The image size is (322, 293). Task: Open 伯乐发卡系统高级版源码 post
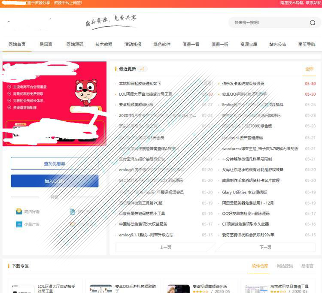tap(243, 84)
